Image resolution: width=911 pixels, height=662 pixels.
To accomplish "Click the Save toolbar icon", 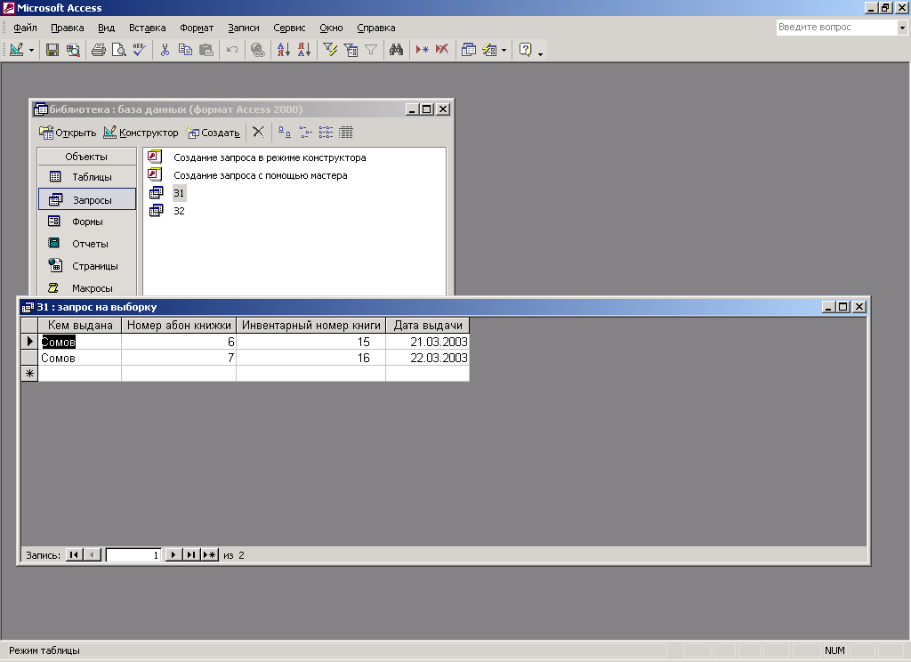I will click(x=52, y=50).
